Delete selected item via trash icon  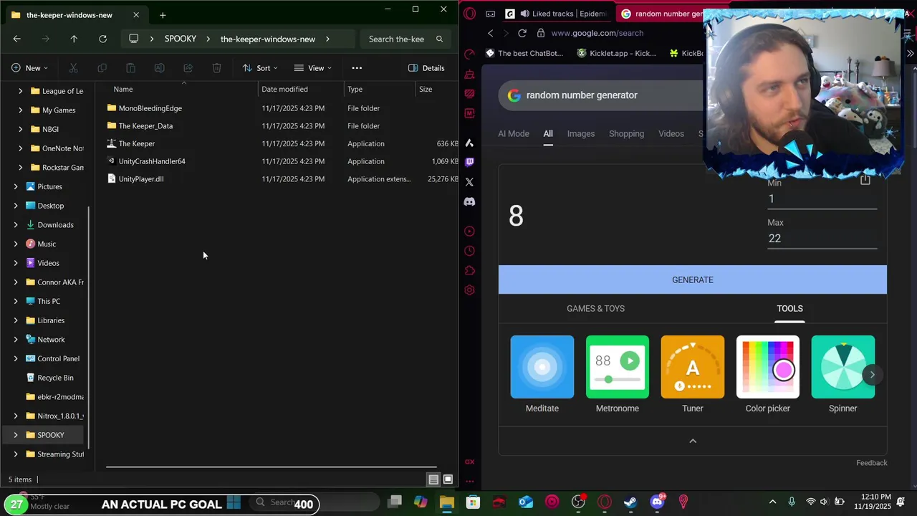[x=216, y=68]
